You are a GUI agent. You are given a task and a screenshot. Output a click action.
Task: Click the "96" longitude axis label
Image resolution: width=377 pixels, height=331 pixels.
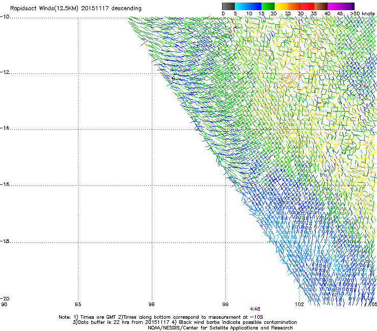tap(151, 305)
